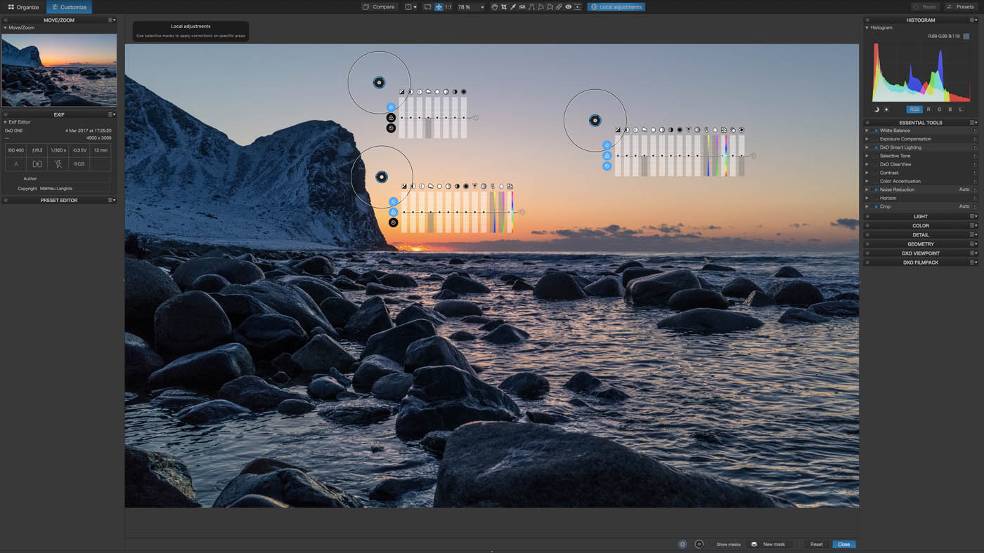Click the Exposure Compensation reset icon
The width and height of the screenshot is (984, 553).
point(975,138)
